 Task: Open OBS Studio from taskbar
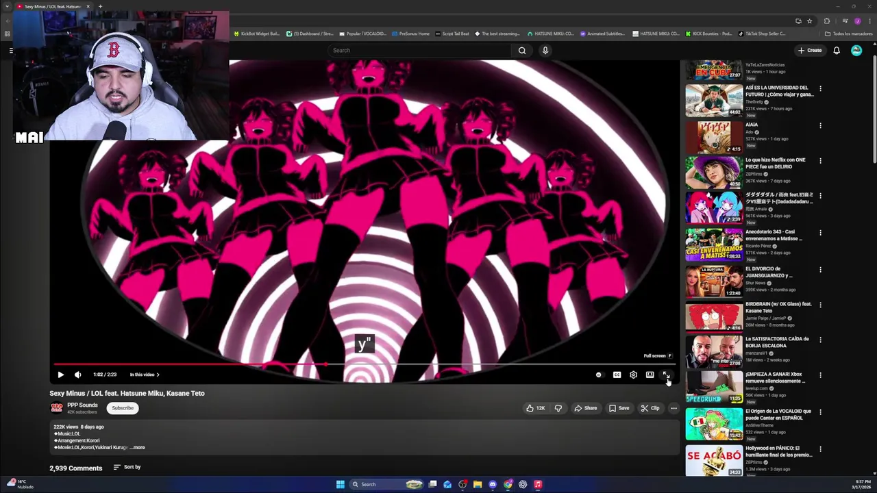tap(462, 484)
